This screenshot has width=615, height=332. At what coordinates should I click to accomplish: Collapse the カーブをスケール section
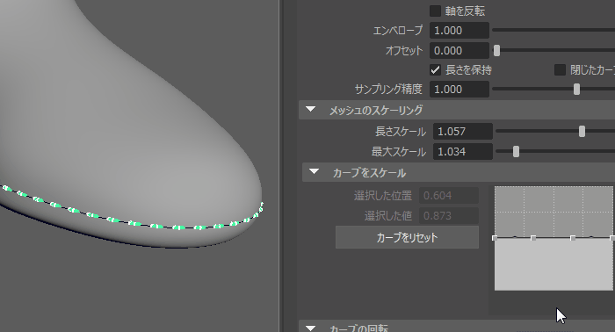315,171
